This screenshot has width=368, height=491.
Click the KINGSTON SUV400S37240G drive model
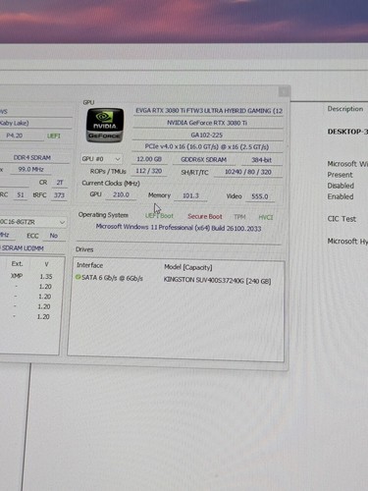pyautogui.click(x=217, y=281)
